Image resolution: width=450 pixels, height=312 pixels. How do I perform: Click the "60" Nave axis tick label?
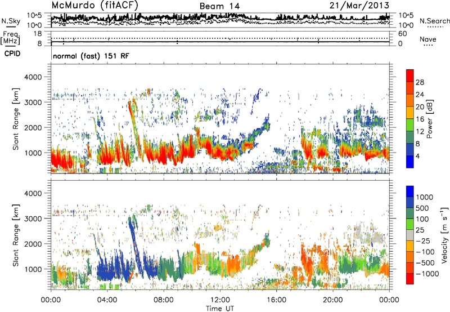(403, 34)
